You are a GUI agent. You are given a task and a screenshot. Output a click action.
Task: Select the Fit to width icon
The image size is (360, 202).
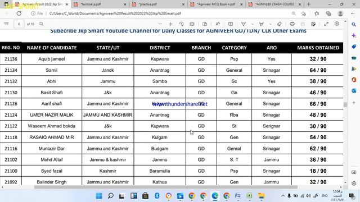192,24
